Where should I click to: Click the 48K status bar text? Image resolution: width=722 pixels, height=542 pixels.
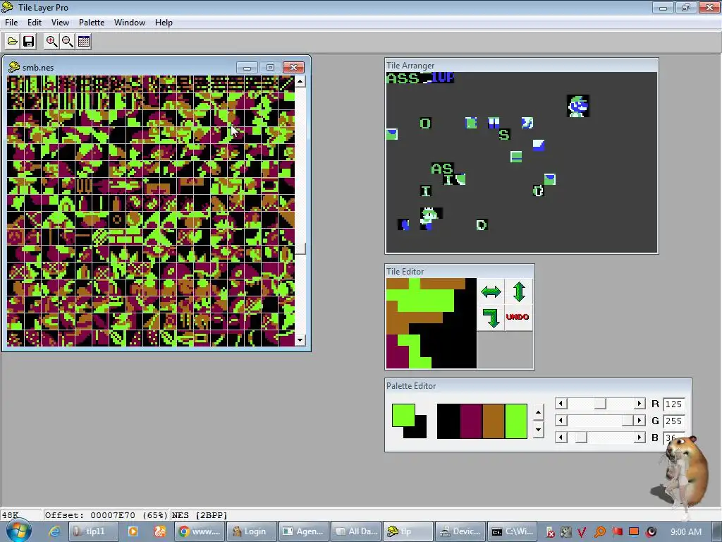tap(10, 515)
